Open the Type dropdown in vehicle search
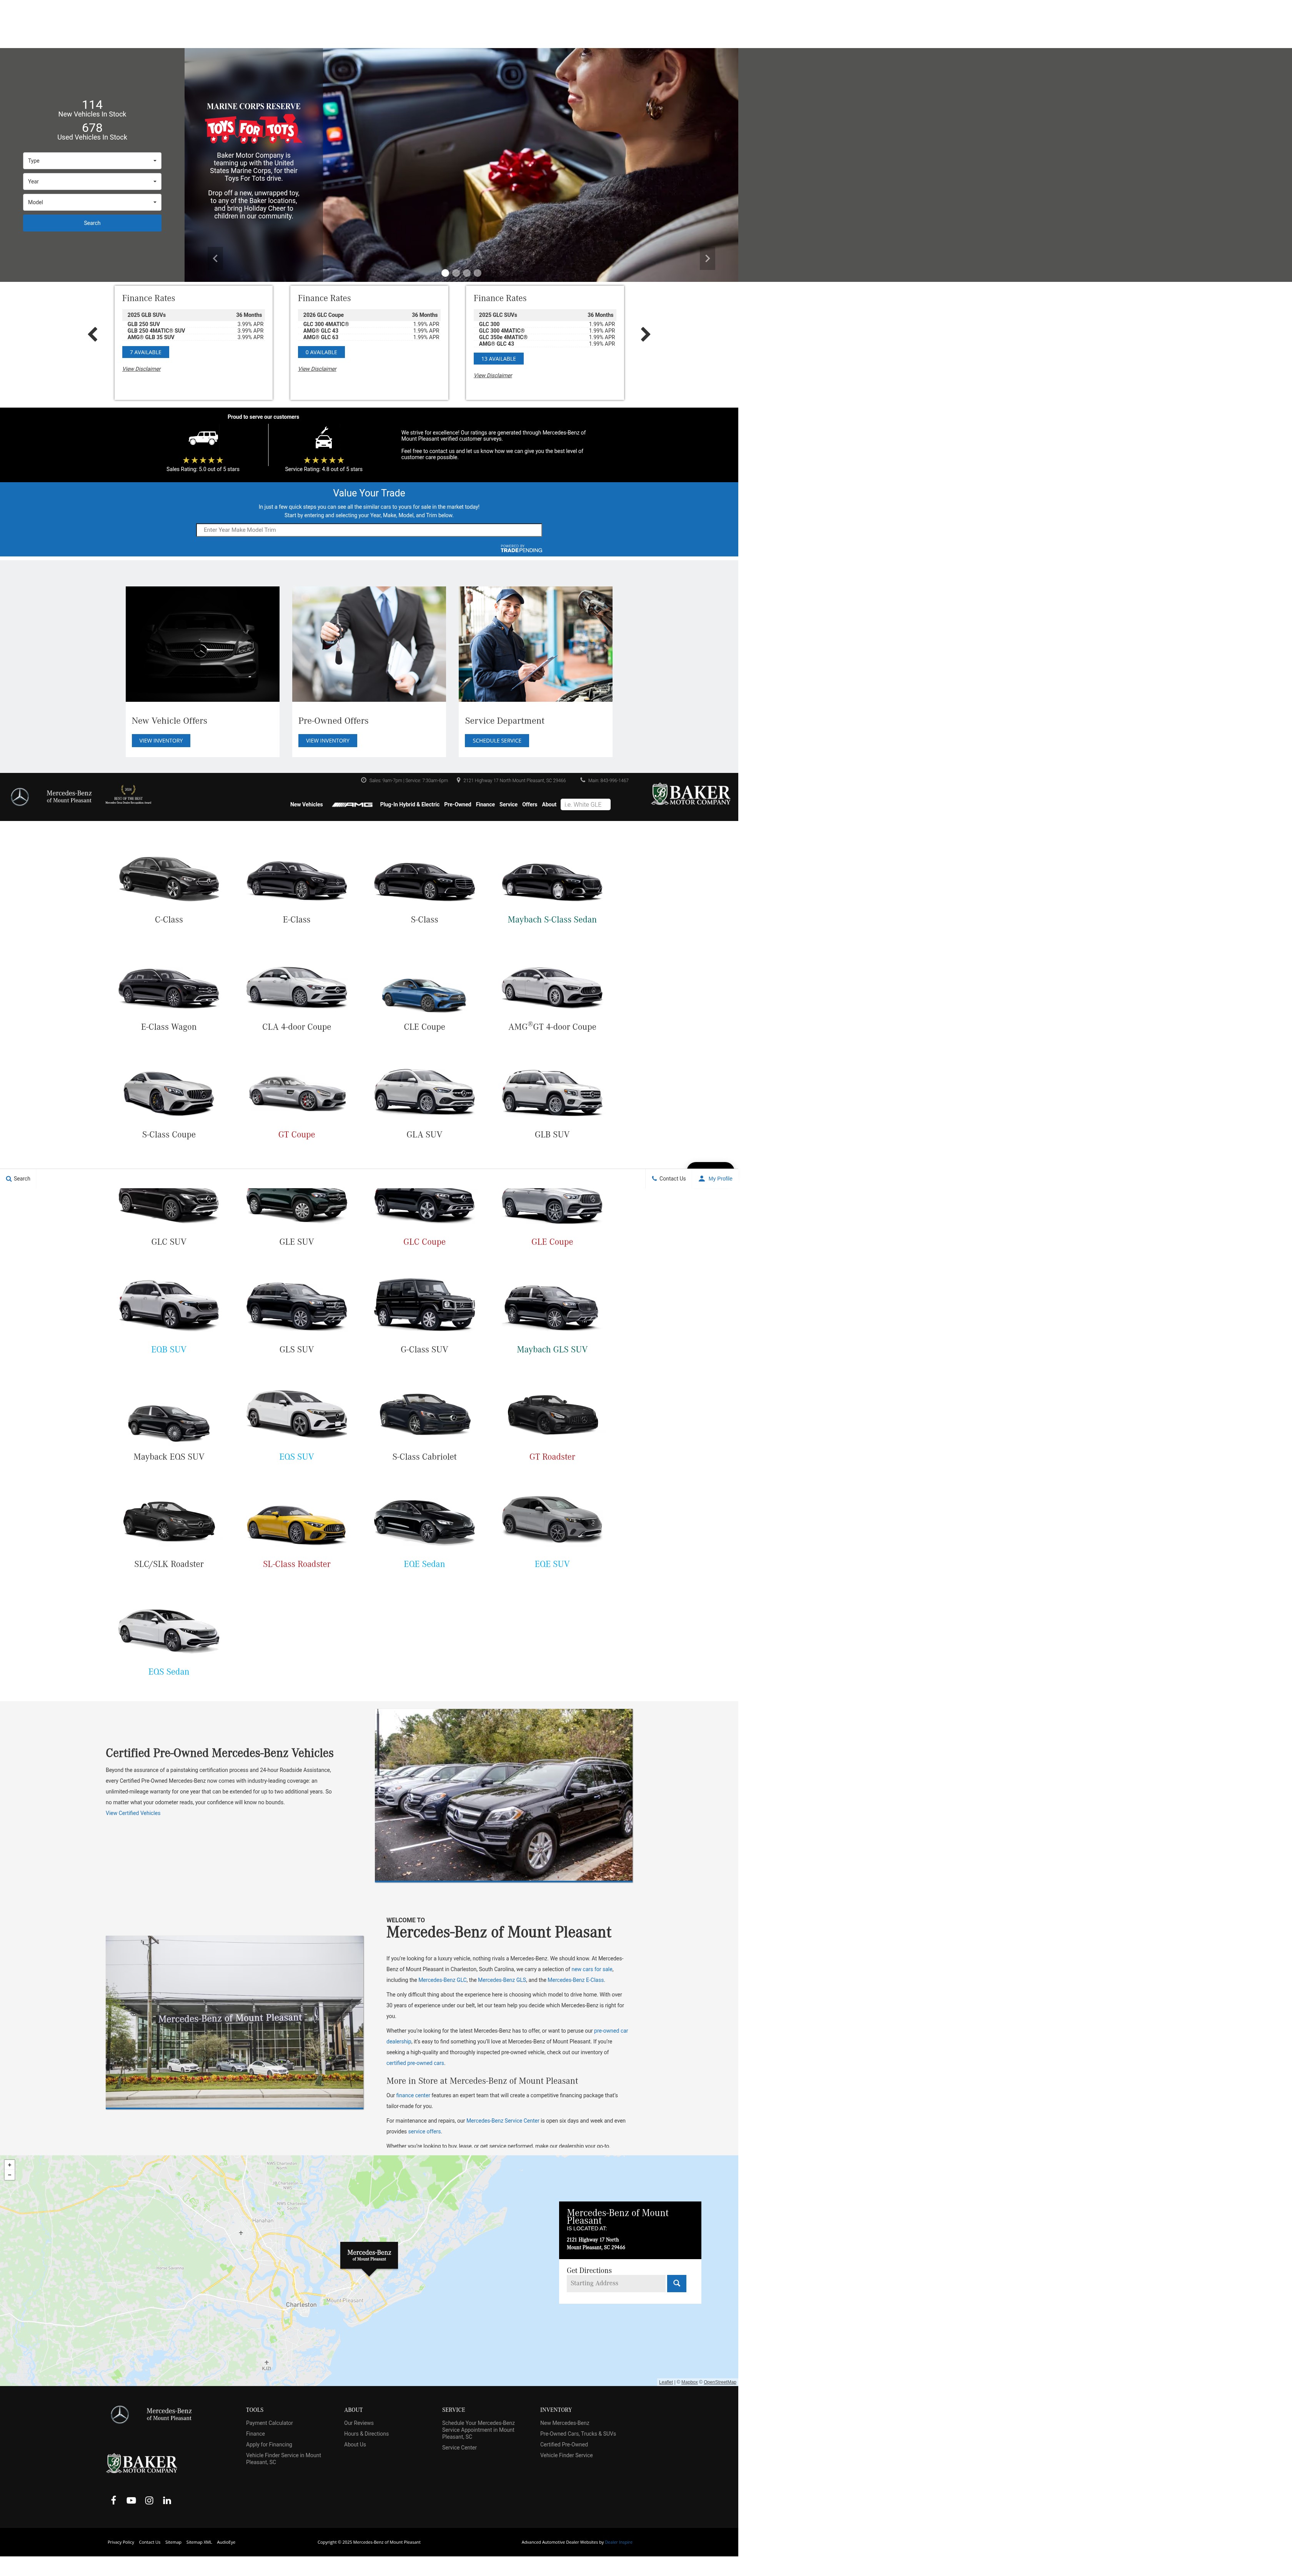The width and height of the screenshot is (1292, 2576). tap(92, 161)
